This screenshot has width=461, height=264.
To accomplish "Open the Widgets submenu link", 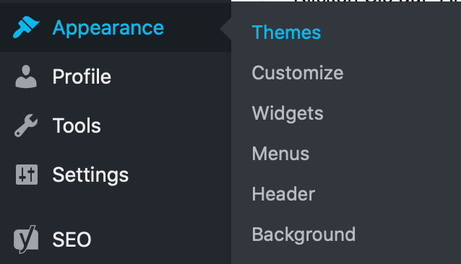I will tap(288, 113).
